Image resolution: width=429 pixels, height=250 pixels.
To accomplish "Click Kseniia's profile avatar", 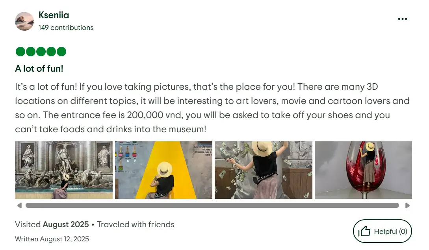I will 24,21.
